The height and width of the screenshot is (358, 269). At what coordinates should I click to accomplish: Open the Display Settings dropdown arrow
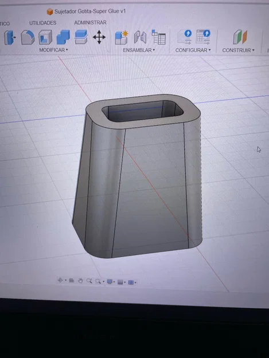click(x=114, y=282)
